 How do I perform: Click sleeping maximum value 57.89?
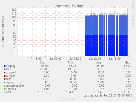[x=128, y=66]
